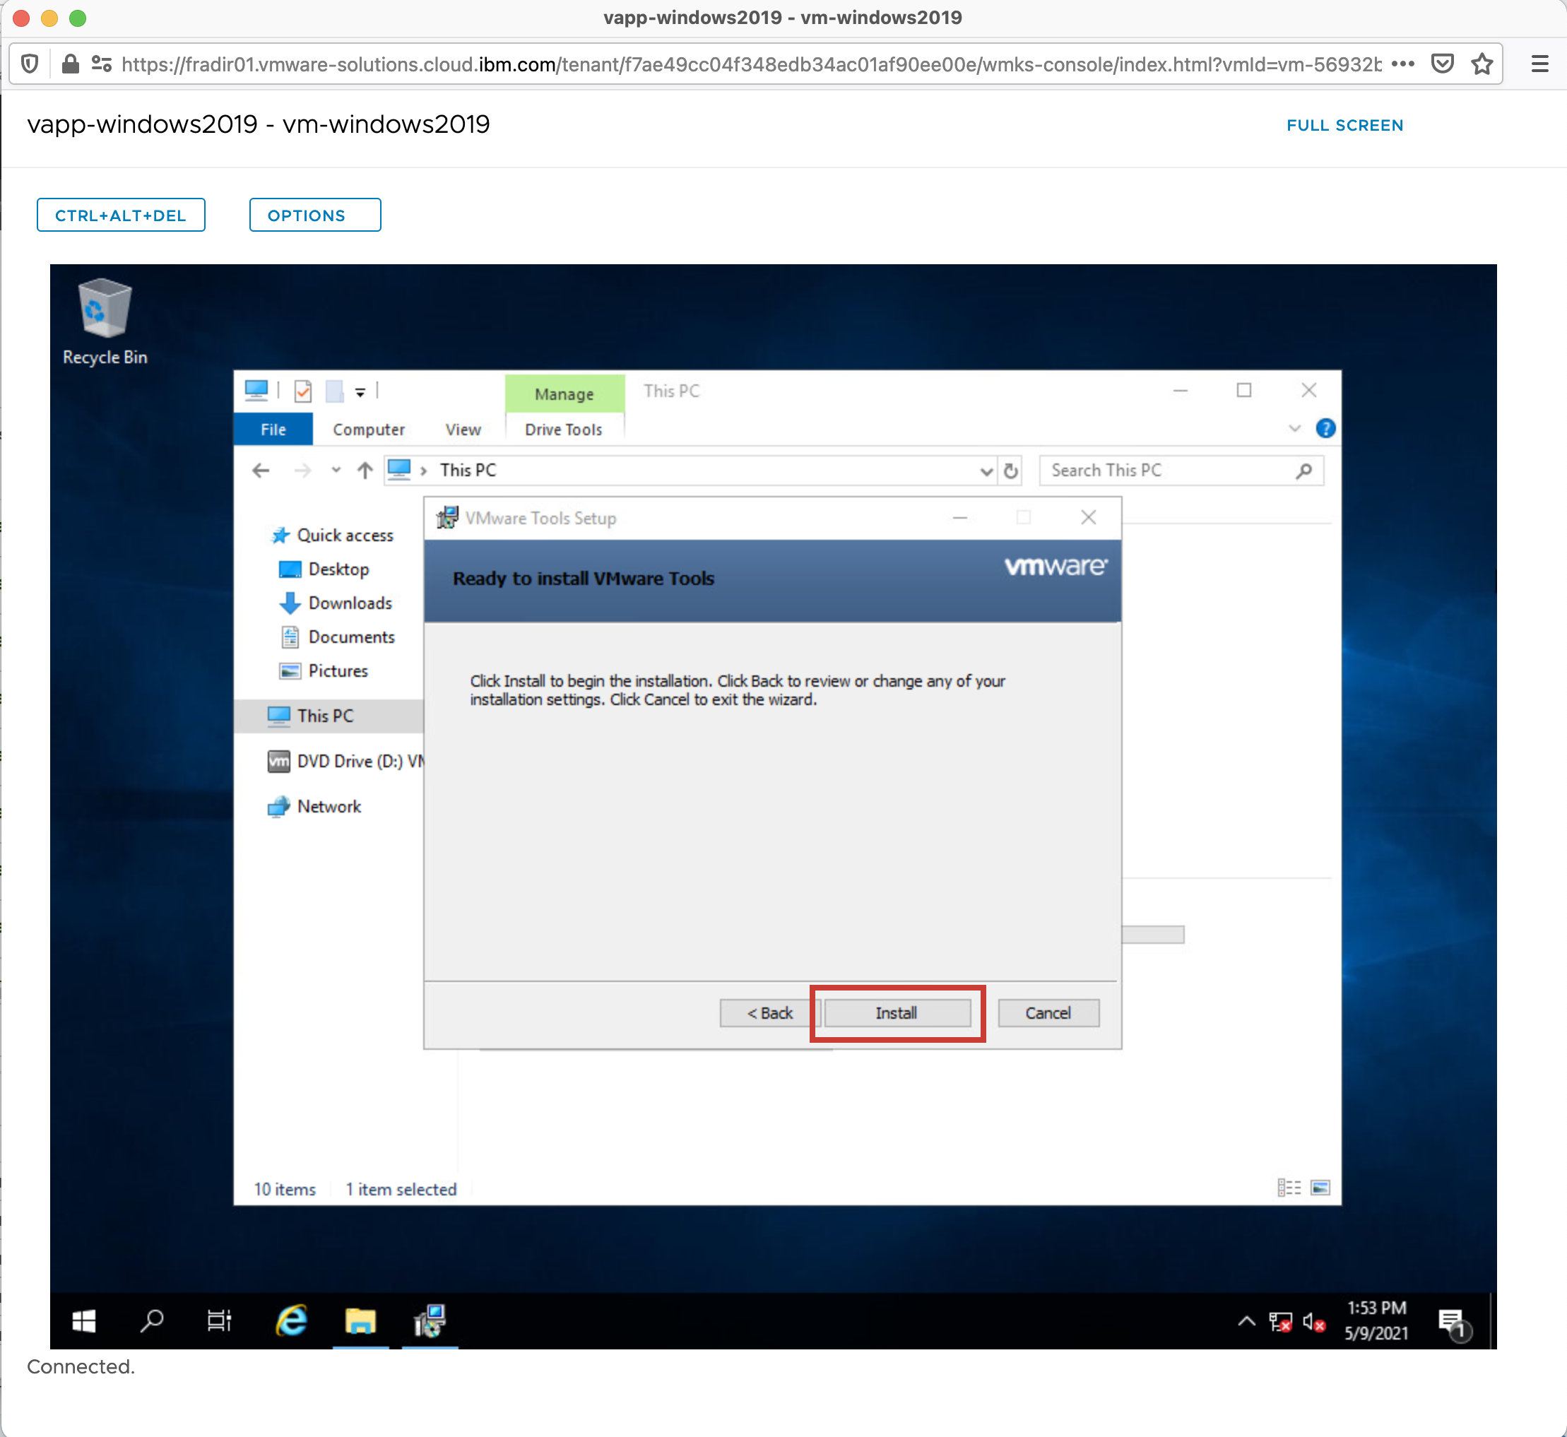Click the File Explorer taskbar icon
The image size is (1567, 1437).
click(x=360, y=1320)
